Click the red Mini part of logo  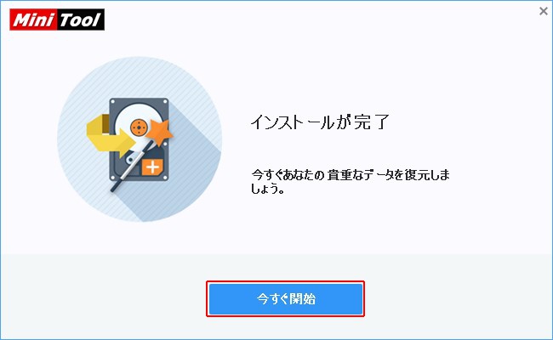click(33, 20)
